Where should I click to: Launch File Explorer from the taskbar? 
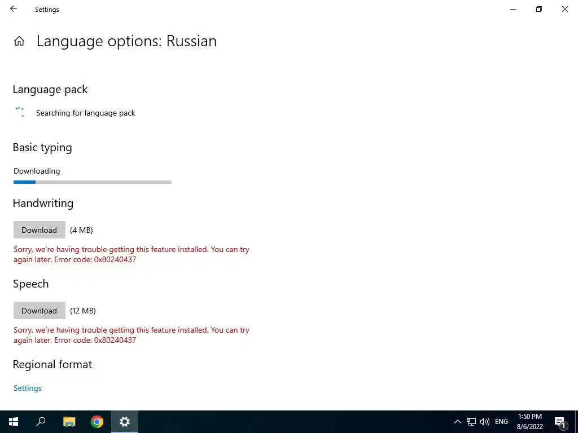pos(69,422)
